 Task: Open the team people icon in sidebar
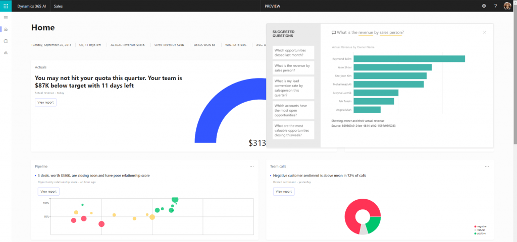pyautogui.click(x=6, y=52)
